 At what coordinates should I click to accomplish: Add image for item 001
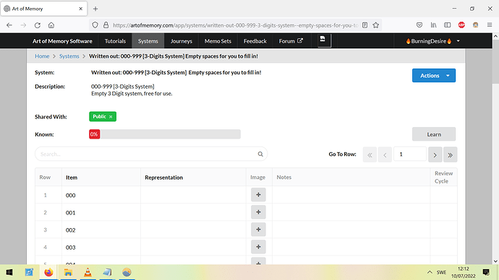[x=258, y=212]
